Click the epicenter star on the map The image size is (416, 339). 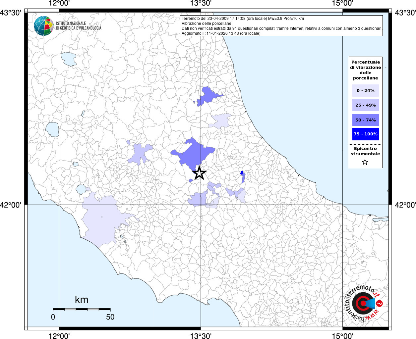[x=199, y=173]
